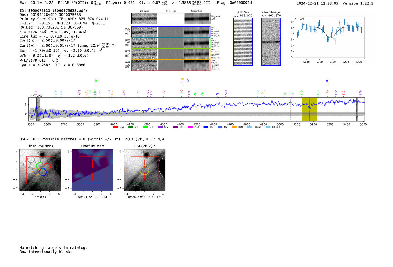
Task: Click the RA,Dec coordinates line
Action: (x=51, y=27)
